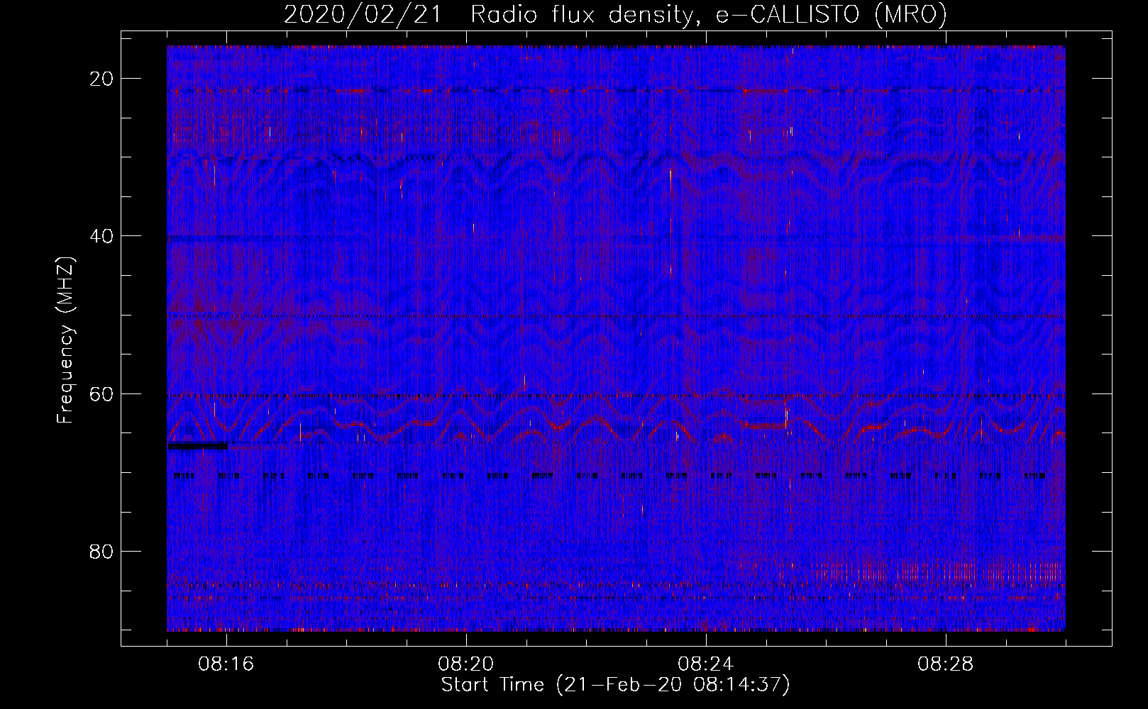Click the "08:24" time tick label
The width and height of the screenshot is (1148, 709).
pyautogui.click(x=706, y=664)
